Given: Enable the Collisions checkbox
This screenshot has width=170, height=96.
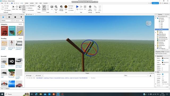Looking at the screenshot, I should click(27, 8).
